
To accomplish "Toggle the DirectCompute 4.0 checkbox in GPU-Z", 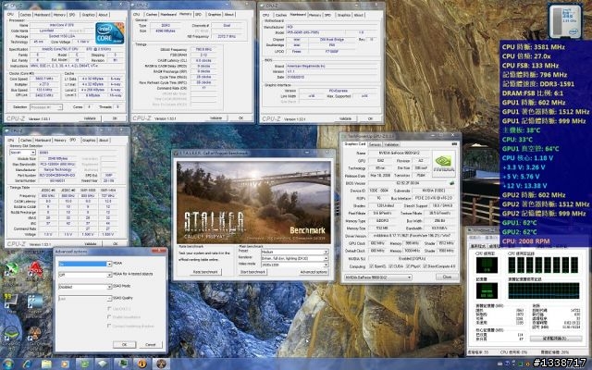I will pyautogui.click(x=425, y=266).
